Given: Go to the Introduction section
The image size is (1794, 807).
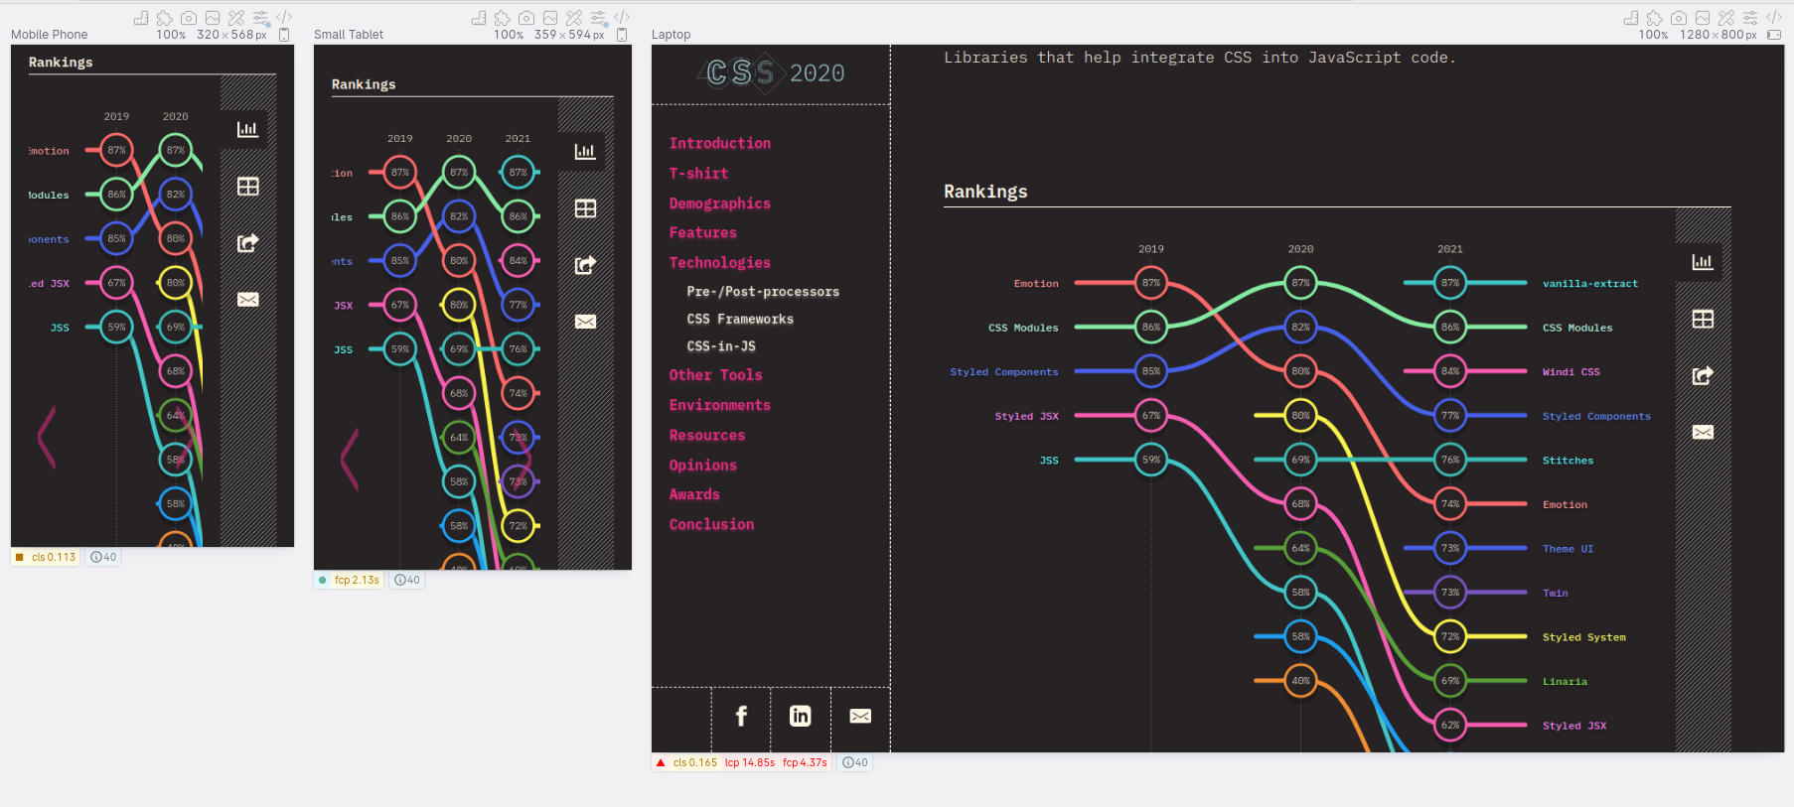Looking at the screenshot, I should [720, 143].
